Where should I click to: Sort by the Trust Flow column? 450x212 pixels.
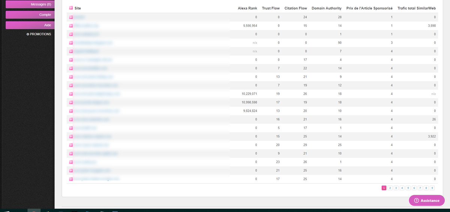(271, 8)
